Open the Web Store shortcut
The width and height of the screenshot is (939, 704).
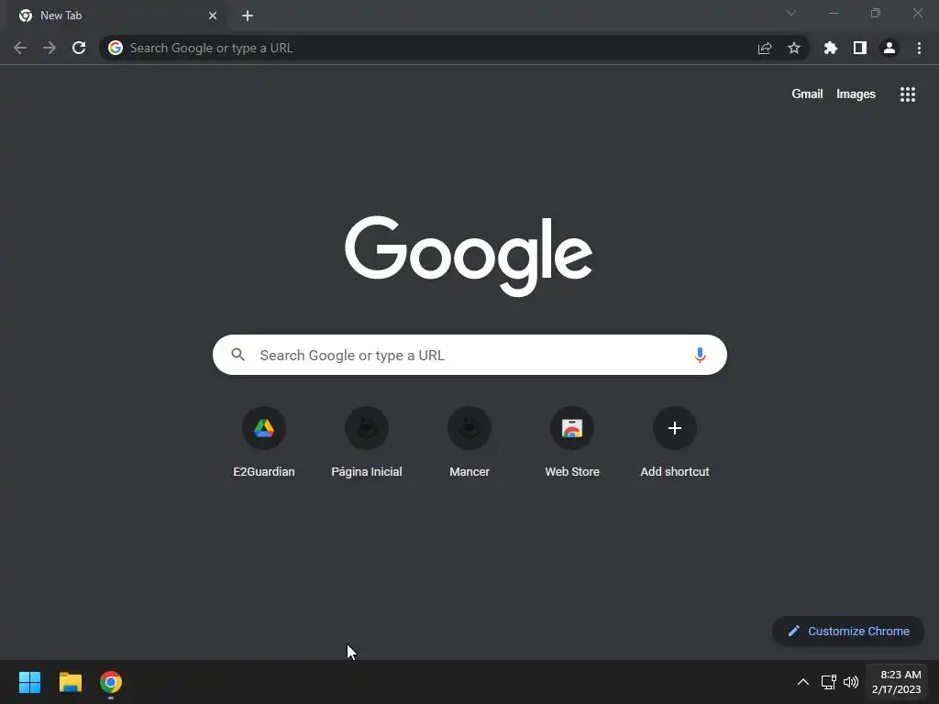coord(572,442)
